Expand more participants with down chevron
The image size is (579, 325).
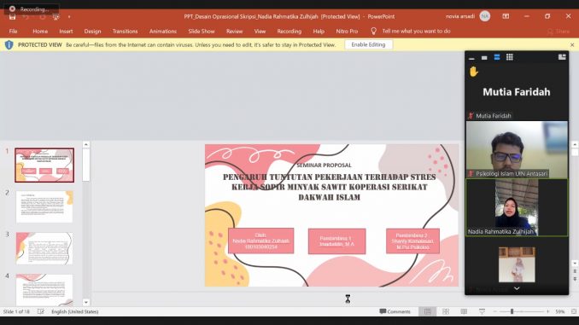point(517,288)
